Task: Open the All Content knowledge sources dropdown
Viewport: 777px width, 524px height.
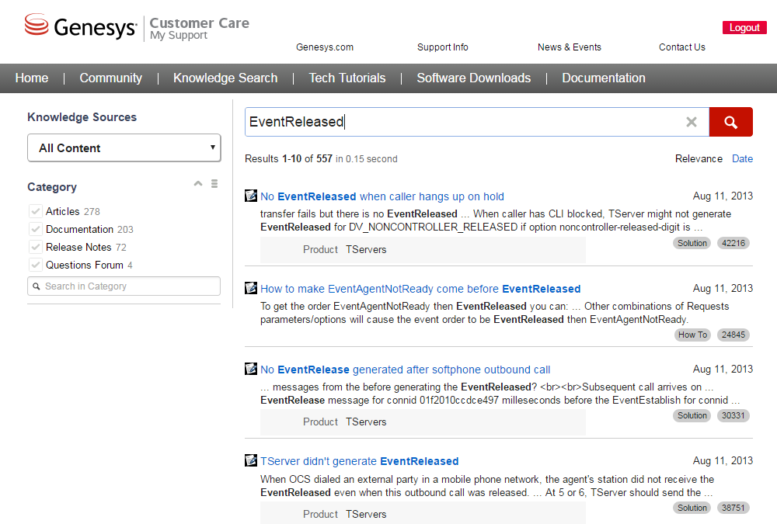Action: coord(124,147)
